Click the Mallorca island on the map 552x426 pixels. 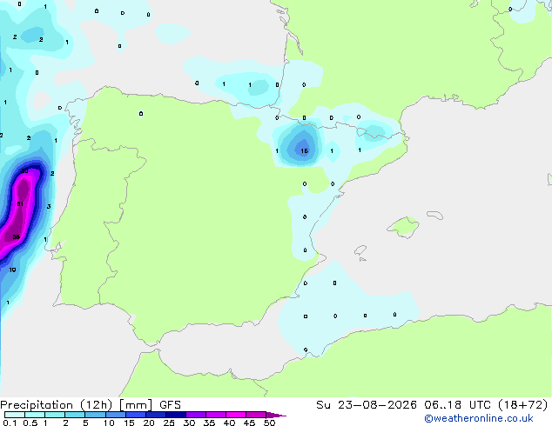click(x=404, y=227)
